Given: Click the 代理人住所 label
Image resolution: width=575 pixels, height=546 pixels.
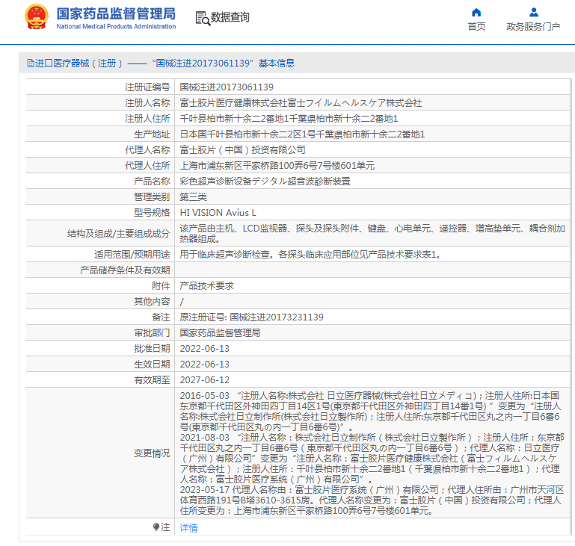Looking at the screenshot, I should (147, 166).
